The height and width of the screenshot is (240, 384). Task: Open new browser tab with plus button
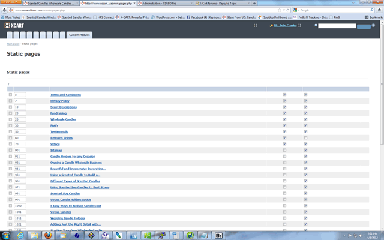click(255, 3)
